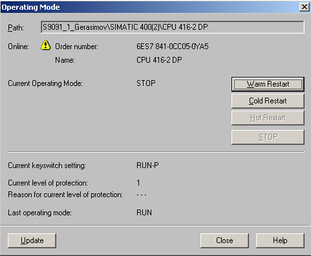This screenshot has width=311, height=256.
Task: Refresh status with the Update button
Action: click(32, 240)
